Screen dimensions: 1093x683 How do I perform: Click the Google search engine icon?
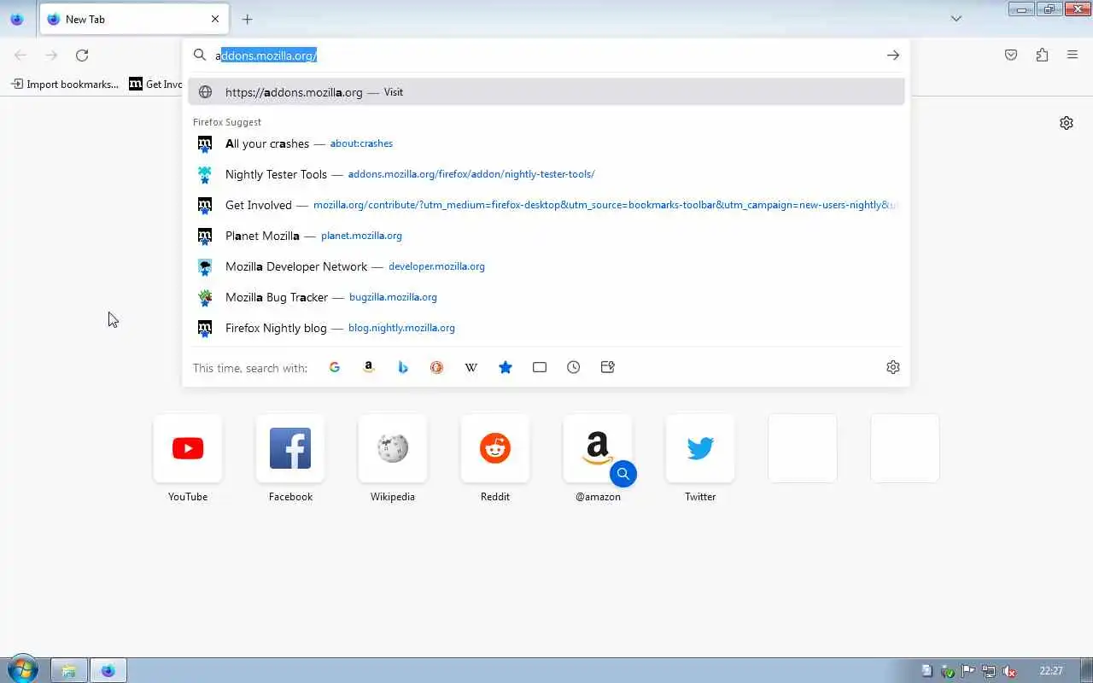335,367
